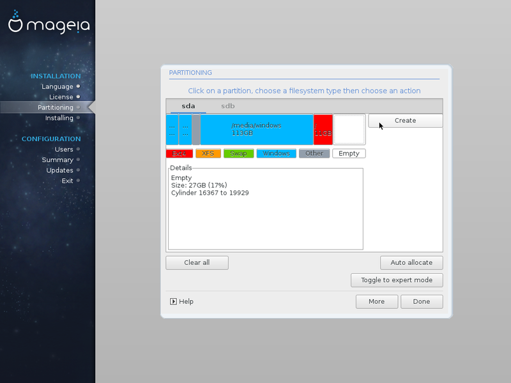
Task: Open the More options
Action: pyautogui.click(x=377, y=301)
